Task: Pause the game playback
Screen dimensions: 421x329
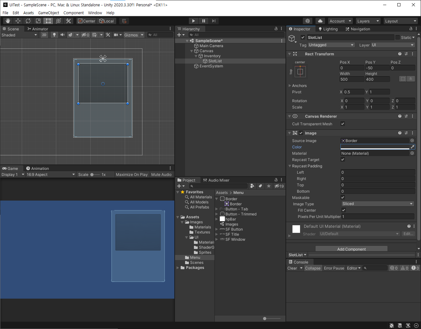Action: coord(204,21)
